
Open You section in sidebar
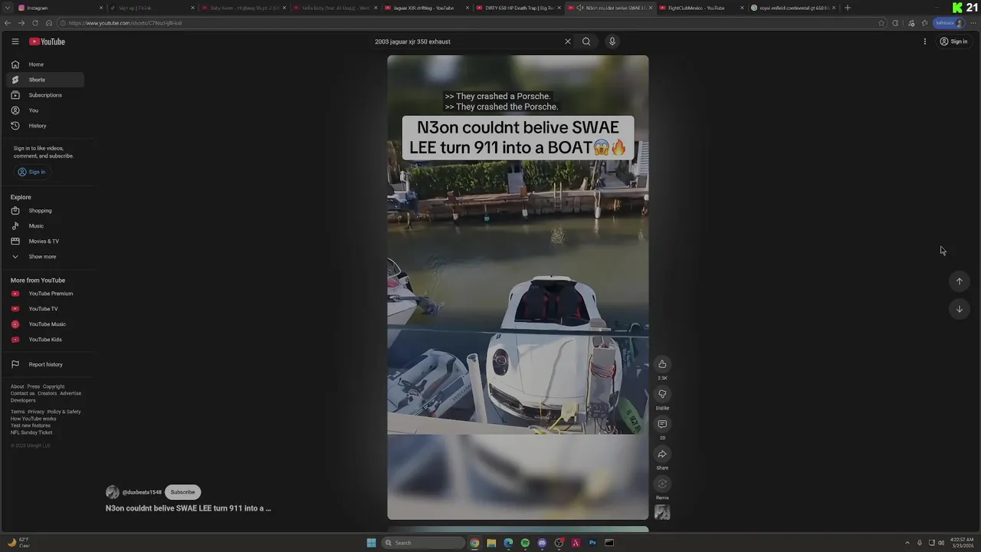click(x=45, y=110)
